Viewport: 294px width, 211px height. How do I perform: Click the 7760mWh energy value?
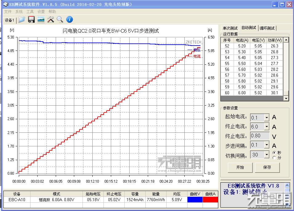pyautogui.click(x=156, y=200)
